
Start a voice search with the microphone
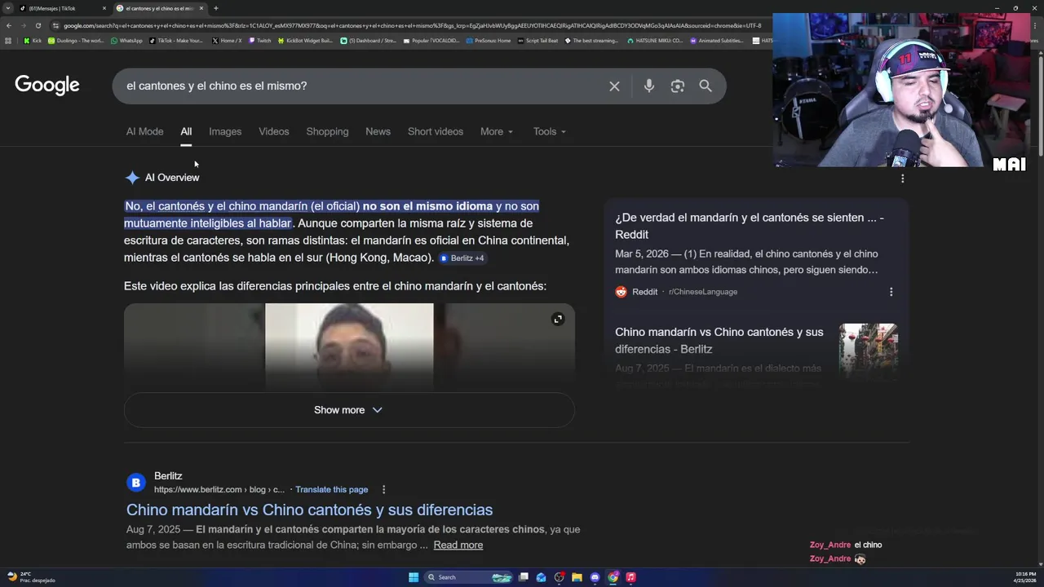click(648, 86)
